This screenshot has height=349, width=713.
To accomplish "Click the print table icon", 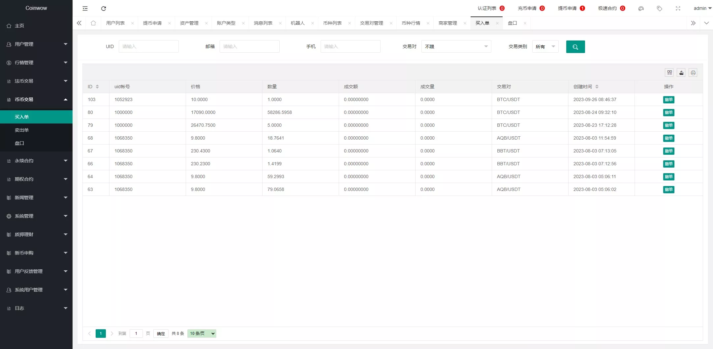I will tap(693, 73).
